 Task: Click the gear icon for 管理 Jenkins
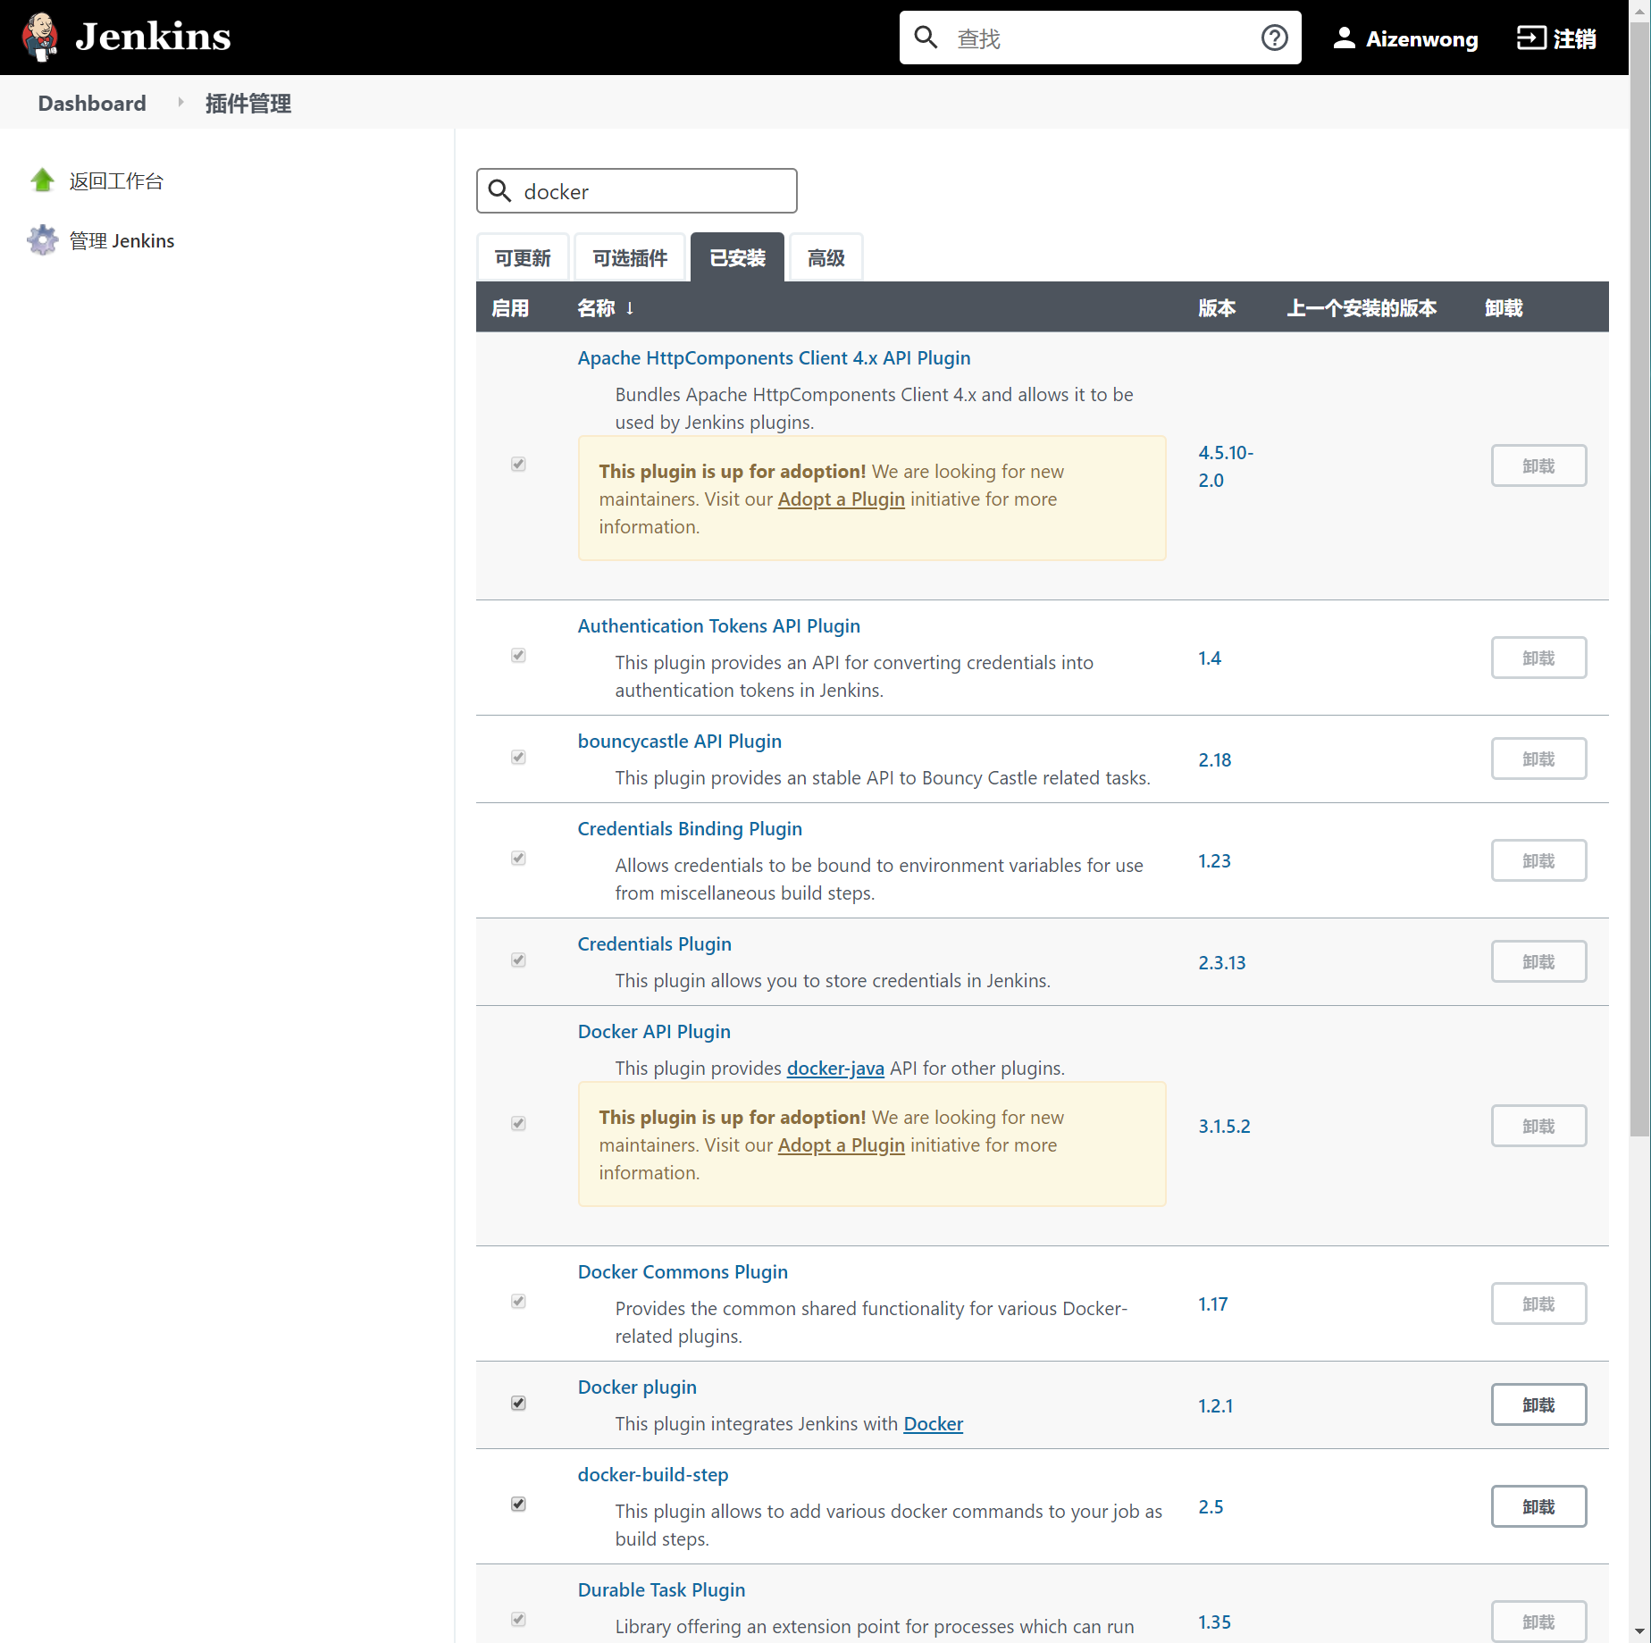click(42, 240)
